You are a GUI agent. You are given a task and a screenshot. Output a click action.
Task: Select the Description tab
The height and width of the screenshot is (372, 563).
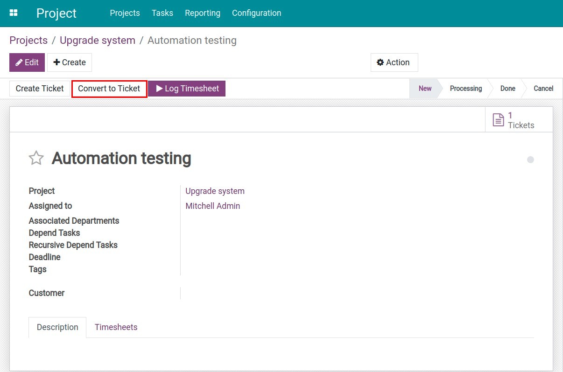(x=57, y=327)
